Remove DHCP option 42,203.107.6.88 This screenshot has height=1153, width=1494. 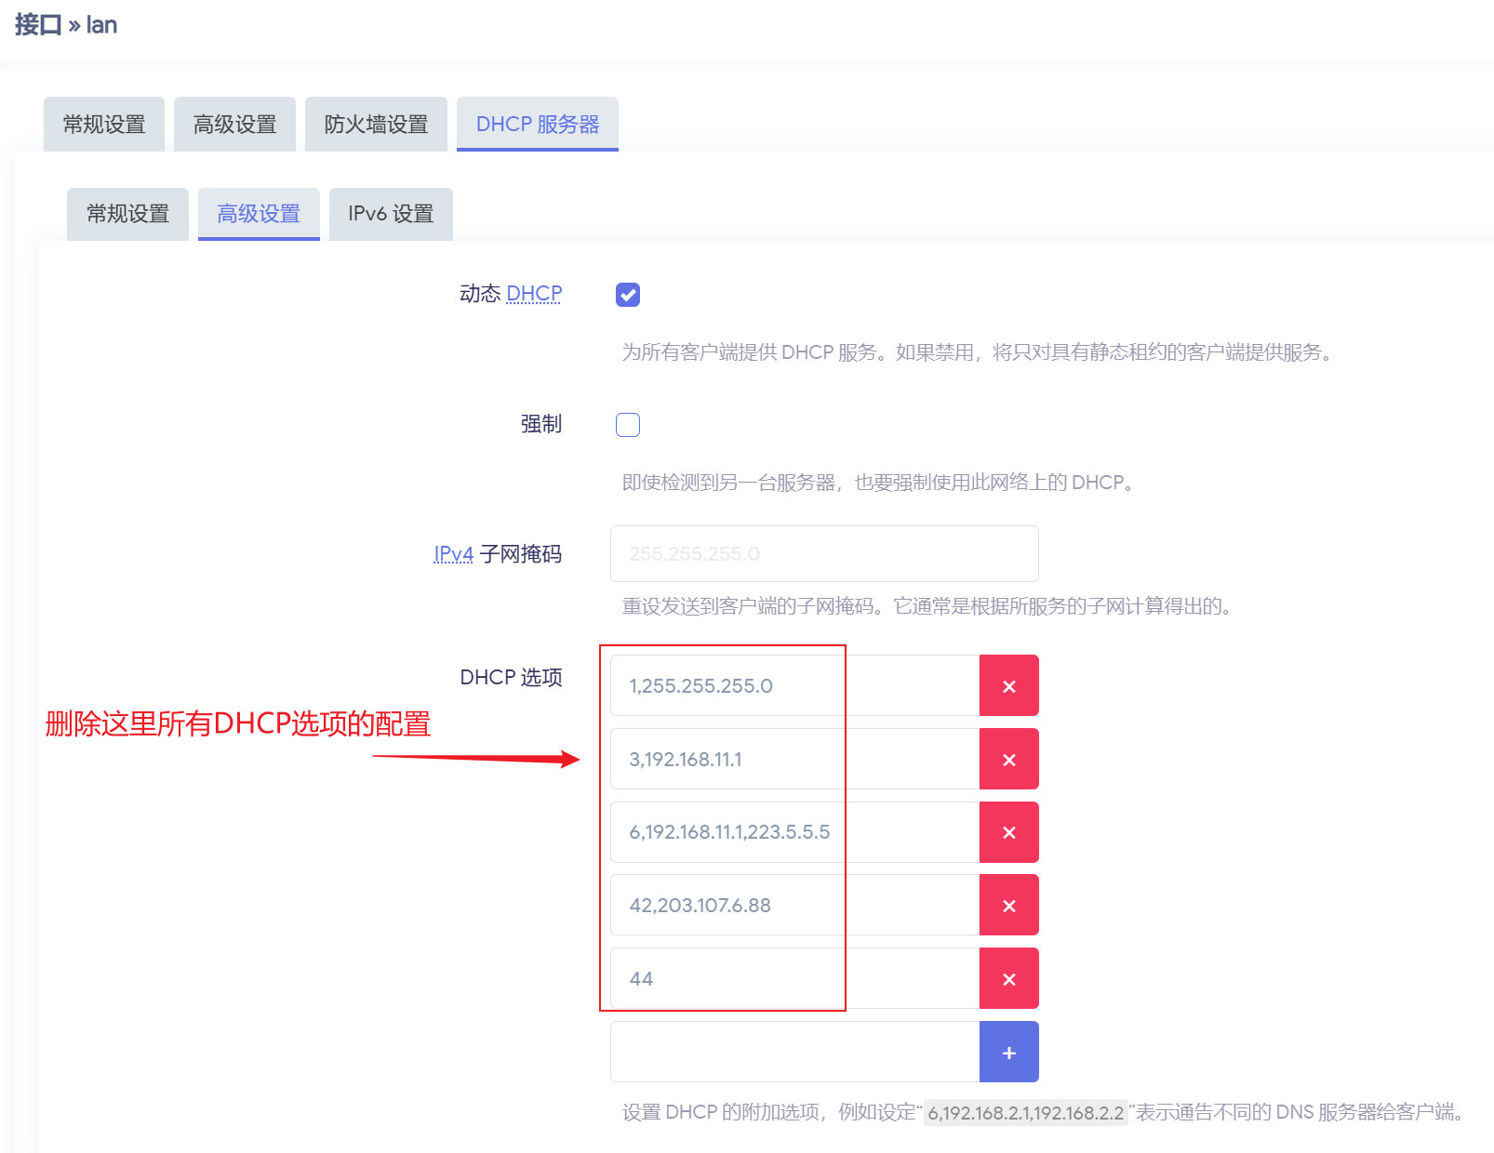[x=1008, y=905]
